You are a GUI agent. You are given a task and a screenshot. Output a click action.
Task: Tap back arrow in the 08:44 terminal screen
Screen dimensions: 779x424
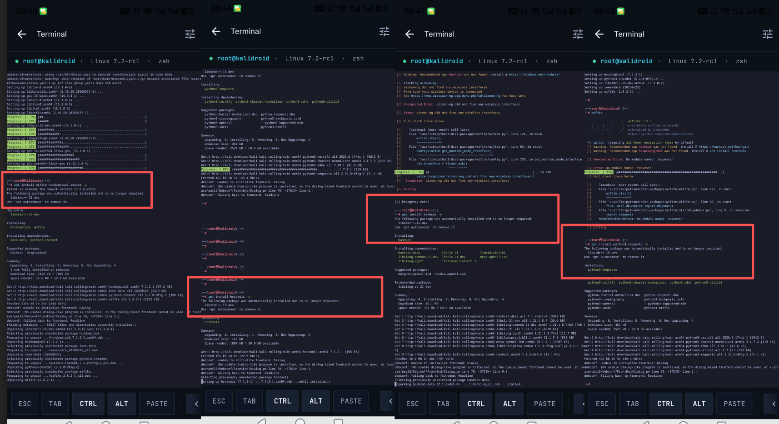pyautogui.click(x=216, y=31)
